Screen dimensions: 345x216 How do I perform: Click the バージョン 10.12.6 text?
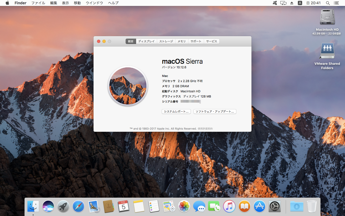coord(174,67)
